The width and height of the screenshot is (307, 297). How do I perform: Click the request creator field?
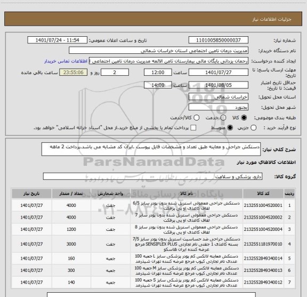(x=168, y=61)
